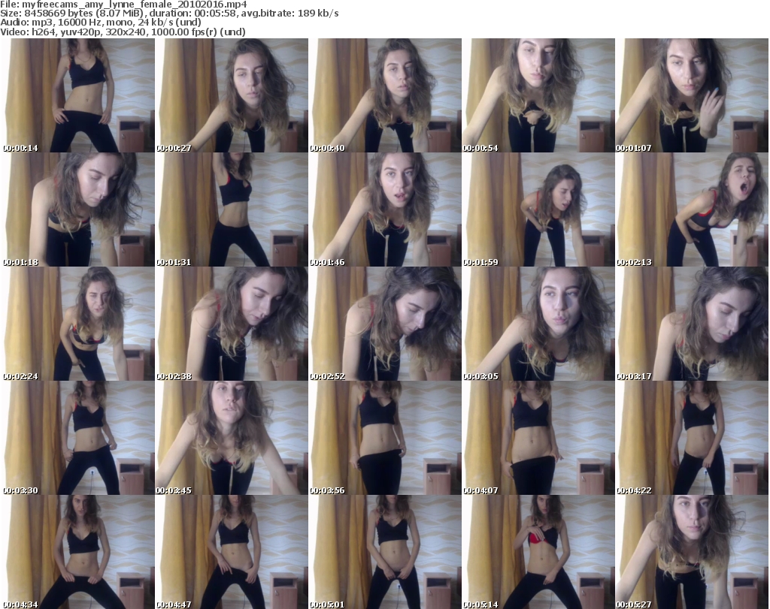Click the thumbnail stamped 00:04:22
The height and width of the screenshot is (609, 770).
(x=692, y=438)
